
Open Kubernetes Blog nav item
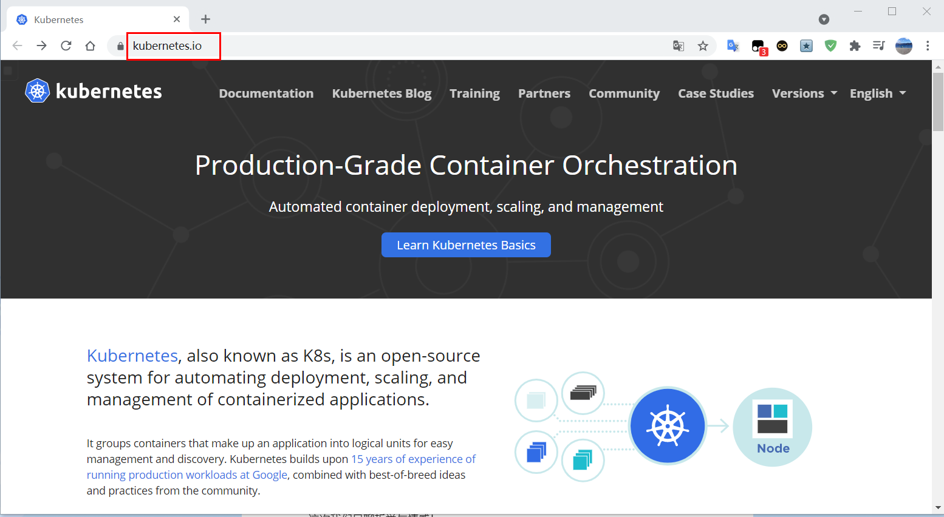pyautogui.click(x=381, y=93)
